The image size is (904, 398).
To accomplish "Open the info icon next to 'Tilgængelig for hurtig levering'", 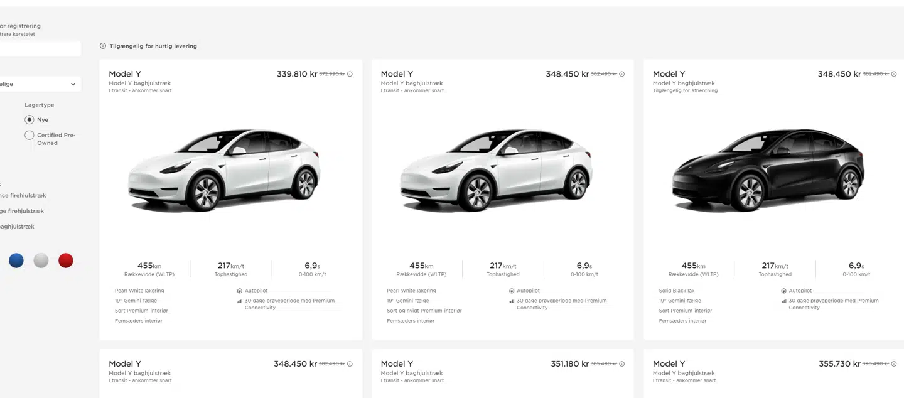I will pyautogui.click(x=102, y=45).
